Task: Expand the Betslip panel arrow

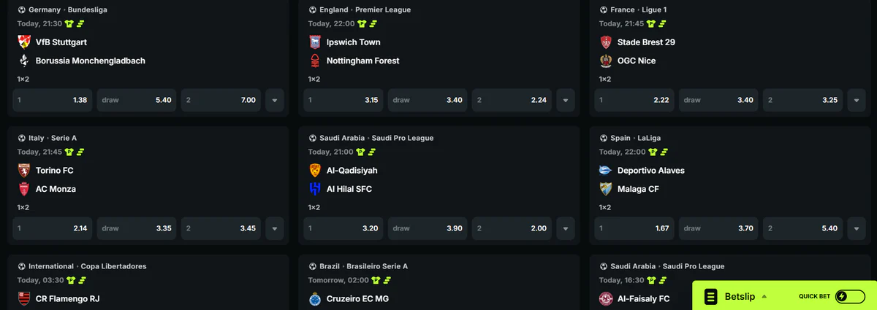Action: pyautogui.click(x=764, y=296)
